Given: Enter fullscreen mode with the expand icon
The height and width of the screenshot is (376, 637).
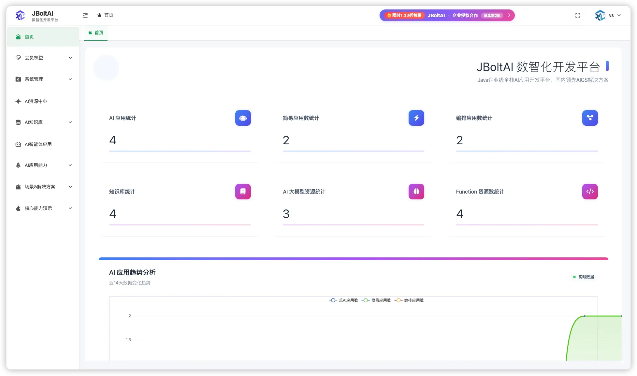Looking at the screenshot, I should point(578,15).
